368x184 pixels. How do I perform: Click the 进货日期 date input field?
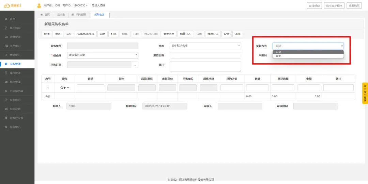click(205, 55)
